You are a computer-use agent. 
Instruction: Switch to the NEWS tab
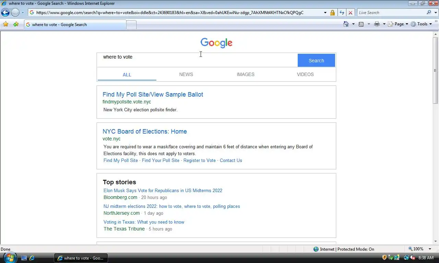pos(186,74)
